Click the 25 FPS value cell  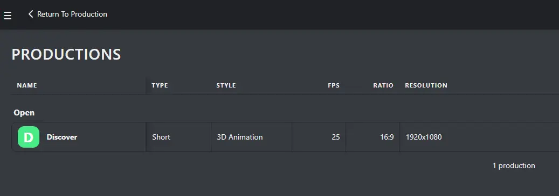point(319,137)
